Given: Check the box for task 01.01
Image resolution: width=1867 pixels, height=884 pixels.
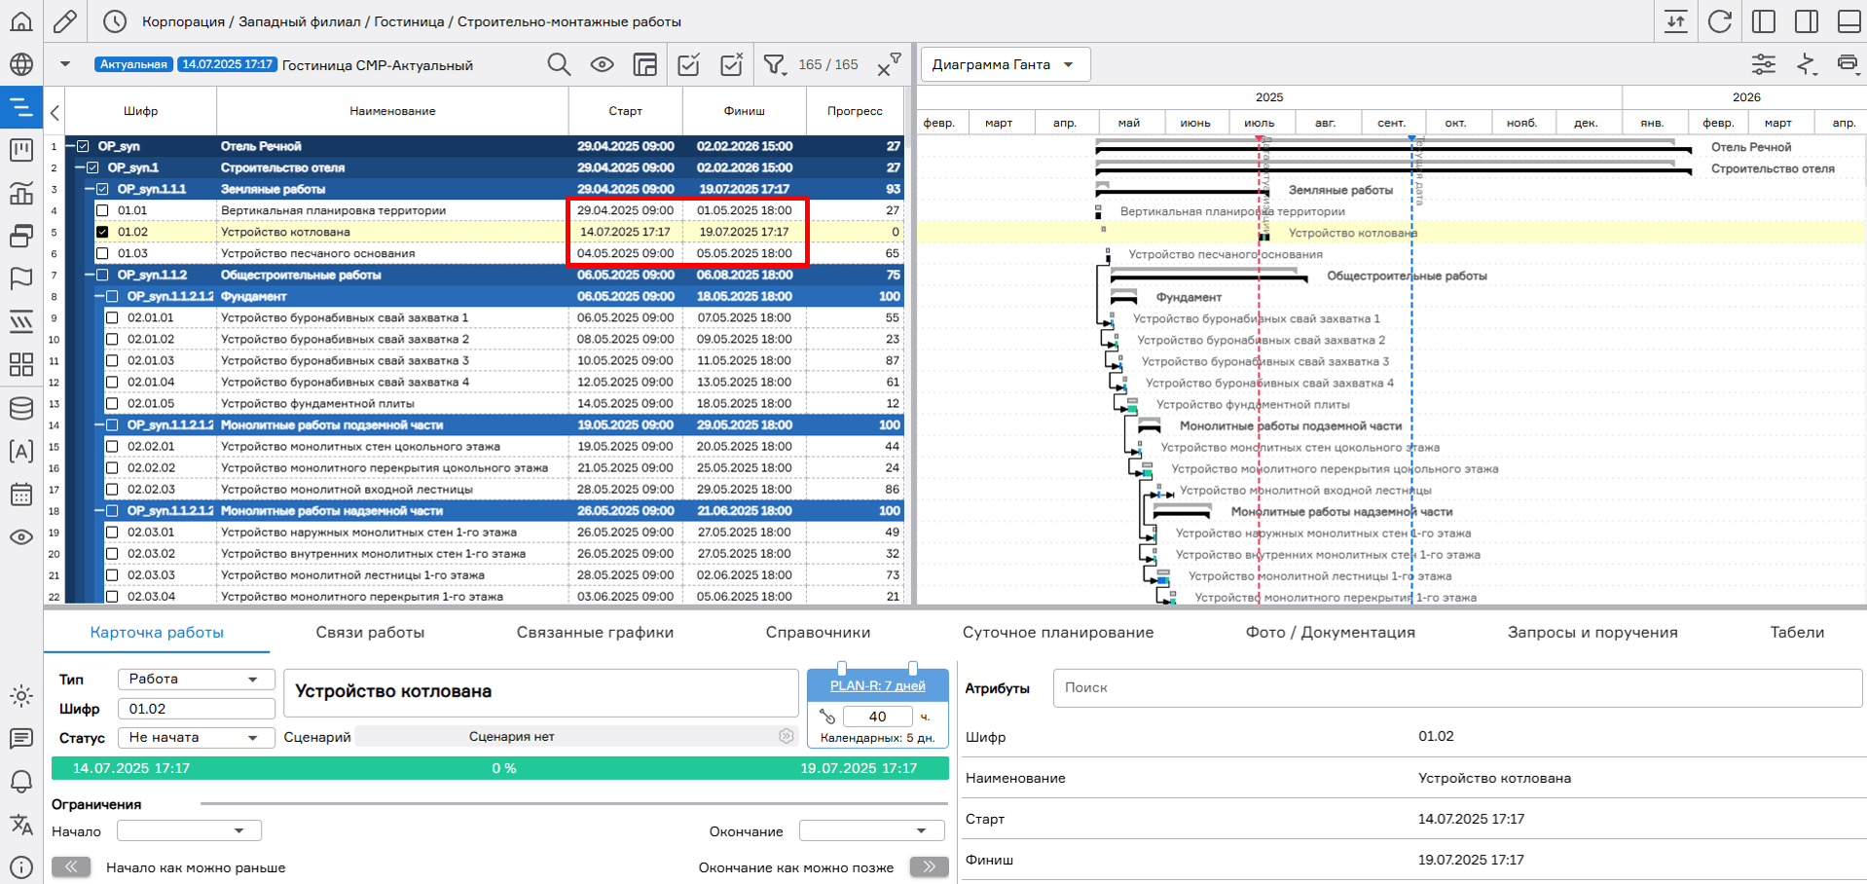Looking at the screenshot, I should point(102,210).
